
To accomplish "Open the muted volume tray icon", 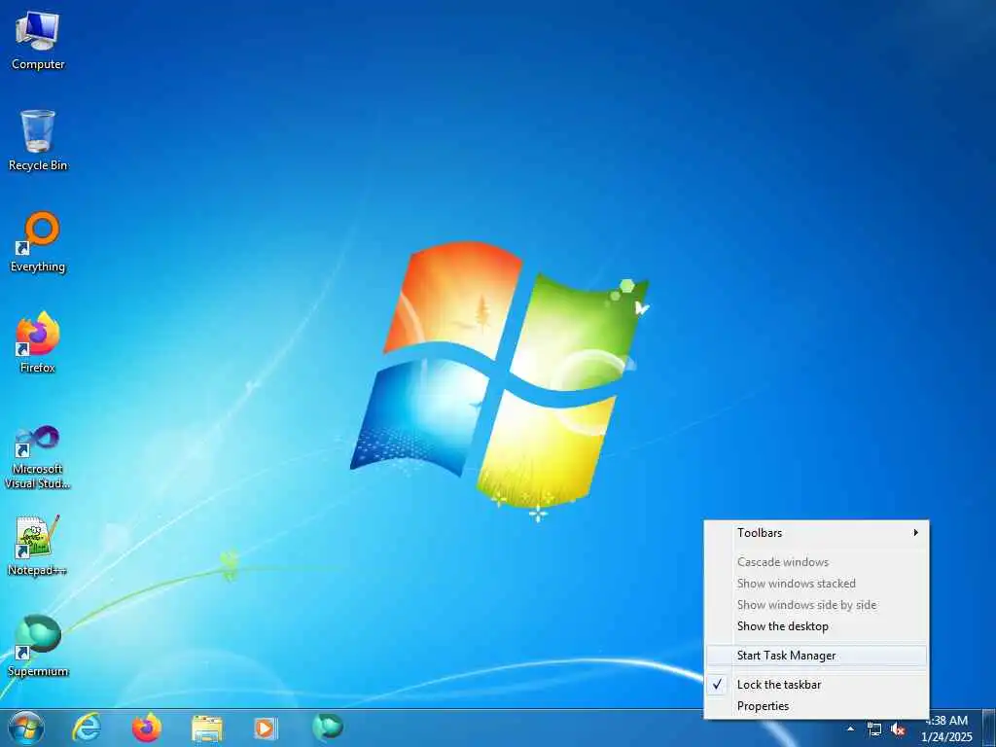I will click(x=898, y=729).
